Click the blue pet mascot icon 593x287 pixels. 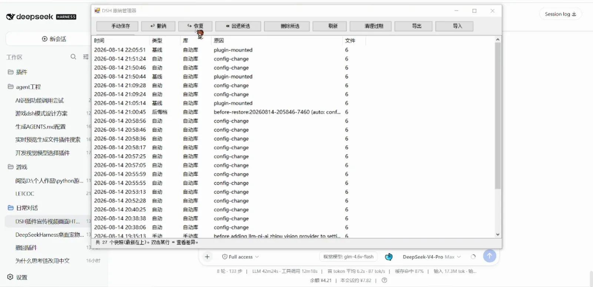389,257
